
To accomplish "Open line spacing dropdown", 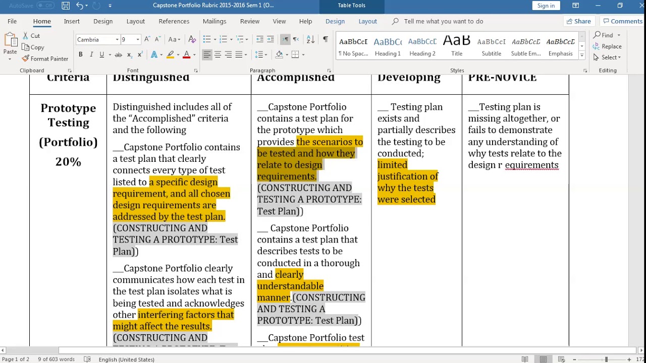I will click(x=261, y=54).
